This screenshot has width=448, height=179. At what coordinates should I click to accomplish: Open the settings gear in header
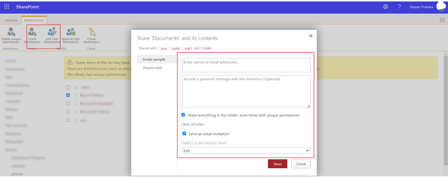[386, 7]
